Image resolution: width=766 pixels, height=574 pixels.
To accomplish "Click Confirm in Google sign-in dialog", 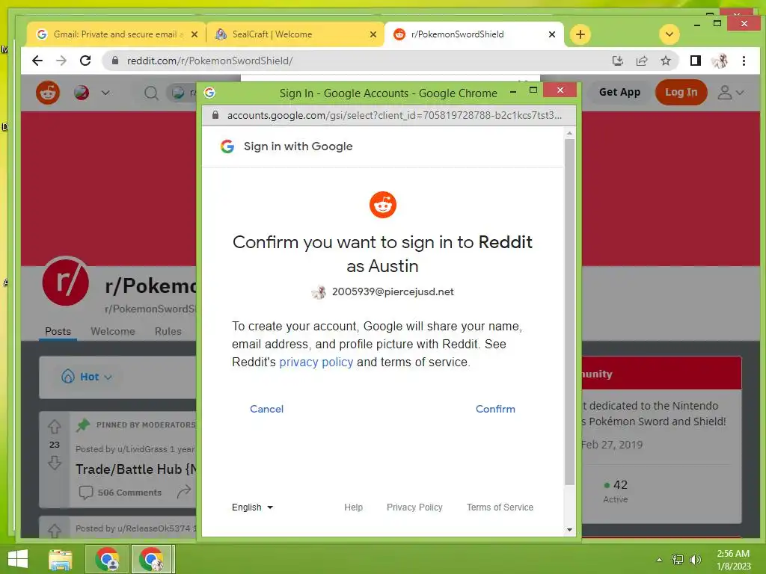I will 495,409.
